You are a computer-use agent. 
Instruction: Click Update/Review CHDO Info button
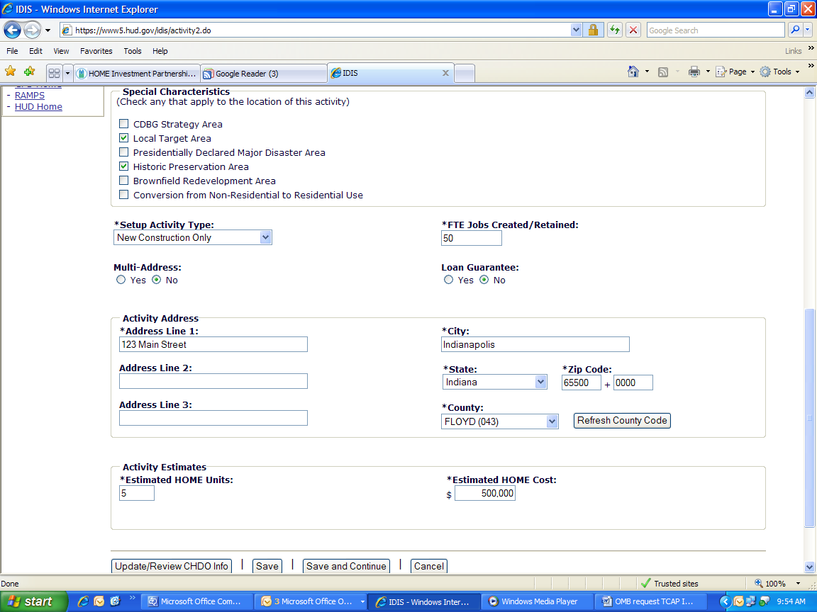coord(172,566)
